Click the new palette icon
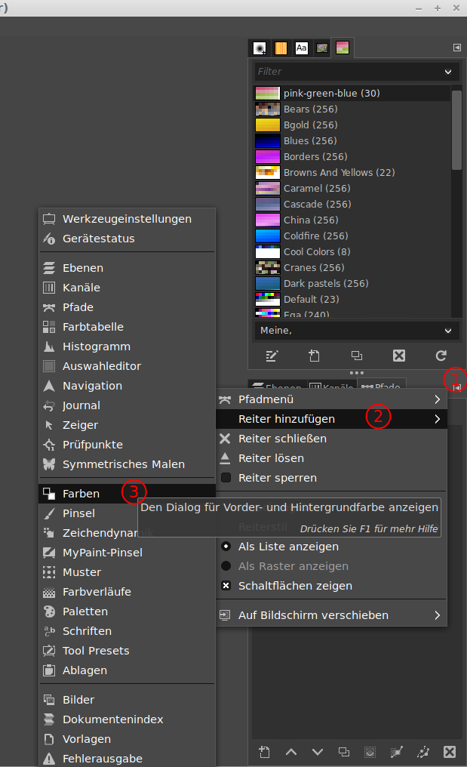The image size is (467, 767). click(315, 356)
